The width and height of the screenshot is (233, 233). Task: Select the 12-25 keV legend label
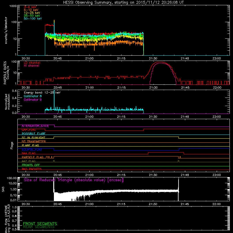coord(32,13)
